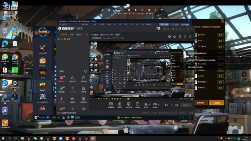Select Dota通行证 in game platform sidebar
This screenshot has height=141, width=251.
coord(42,99)
